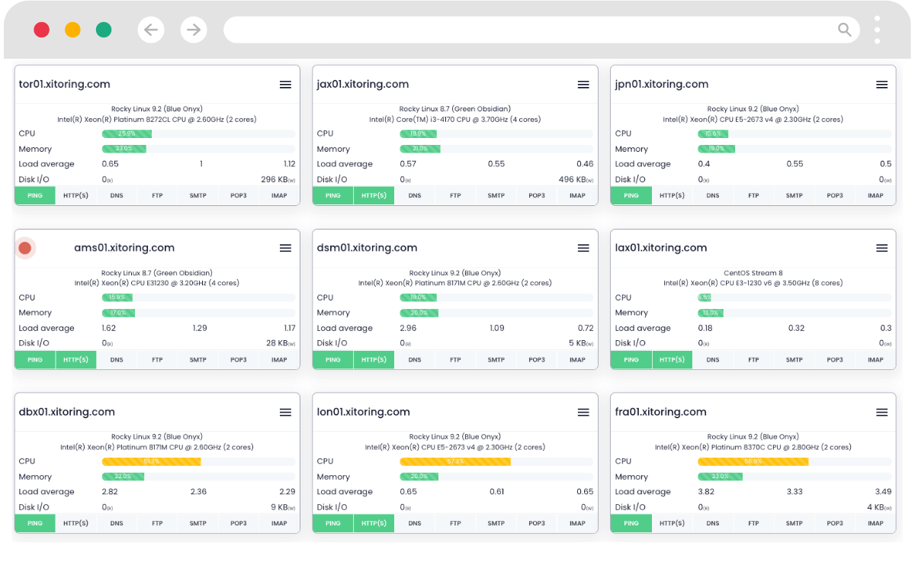915x572 pixels.
Task: Open the ams01.xitoring.com server title
Action: pos(124,248)
